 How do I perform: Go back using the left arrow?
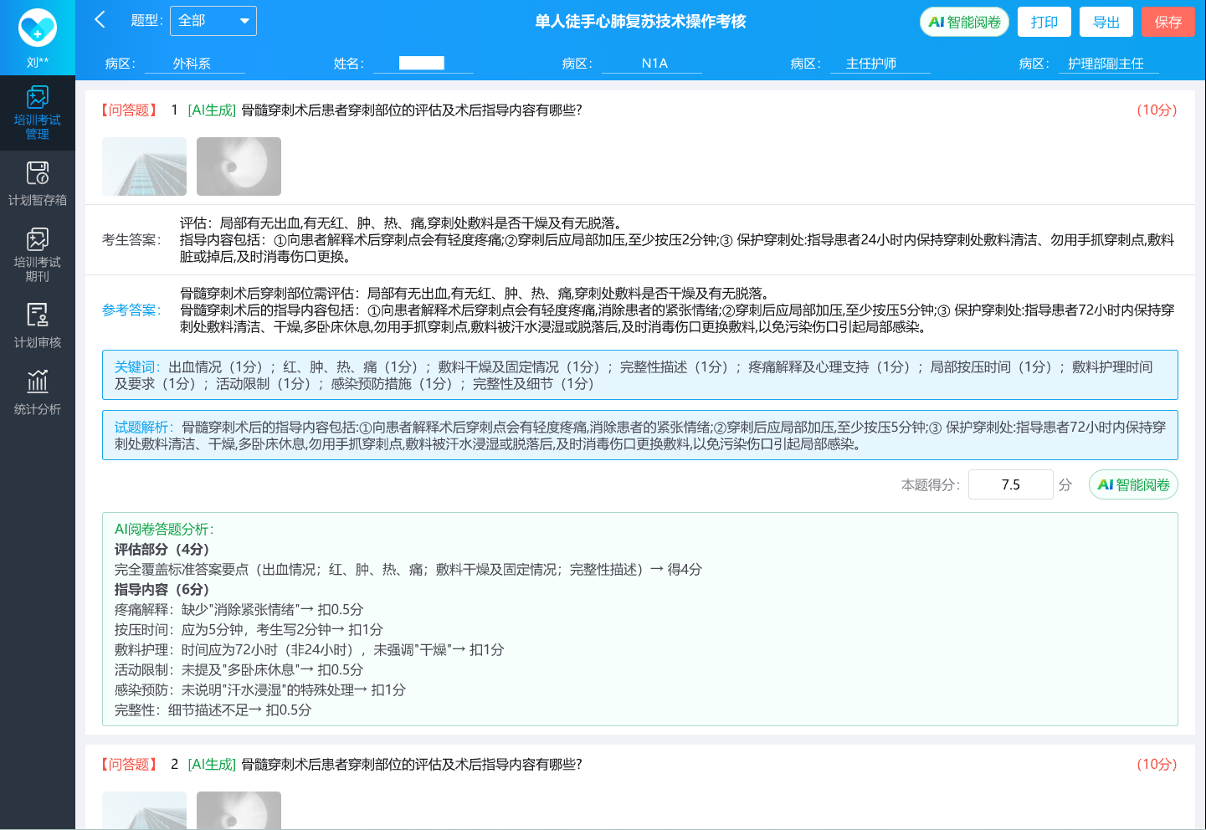tap(100, 20)
